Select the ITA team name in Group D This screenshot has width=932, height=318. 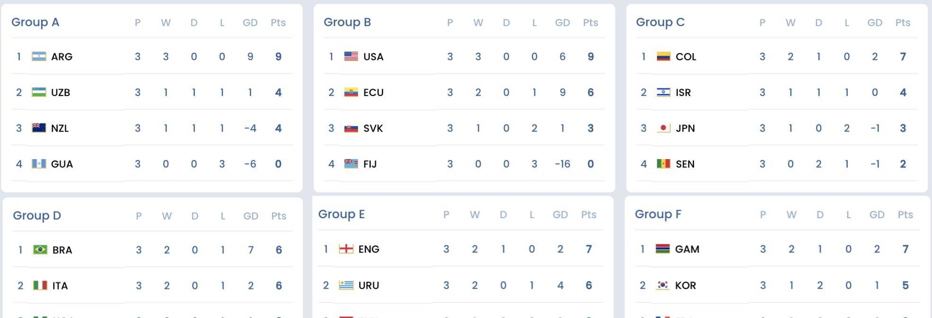point(60,286)
